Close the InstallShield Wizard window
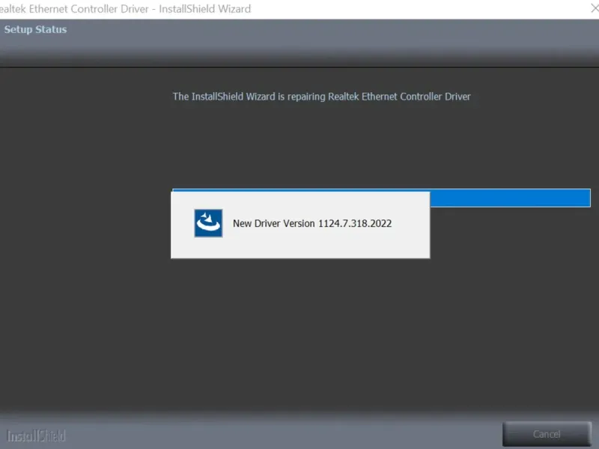Screen dimensions: 599x449 tap(595, 8)
